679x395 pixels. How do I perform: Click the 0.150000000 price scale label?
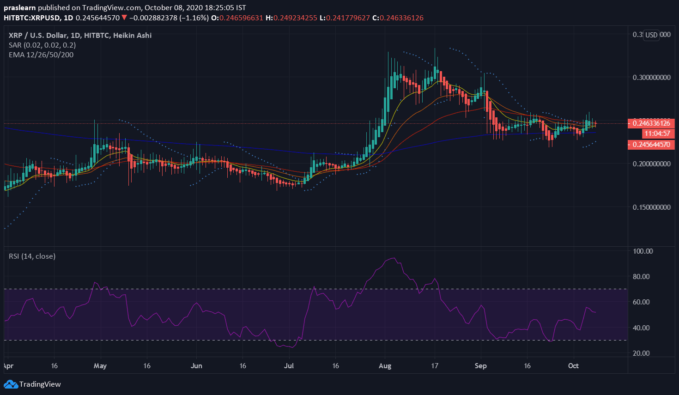pyautogui.click(x=651, y=207)
